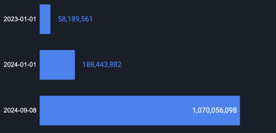Click the 2023-01-01 date label
The image size is (276, 133).
pyautogui.click(x=20, y=19)
